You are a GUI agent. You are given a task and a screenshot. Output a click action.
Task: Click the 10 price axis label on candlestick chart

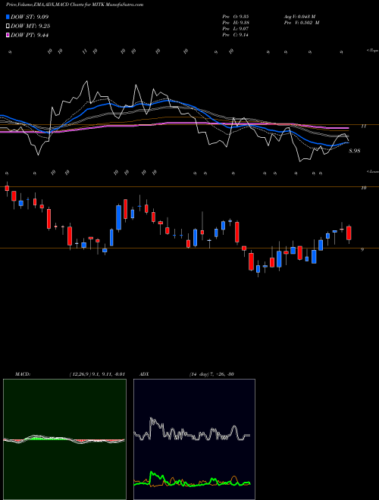click(363, 188)
